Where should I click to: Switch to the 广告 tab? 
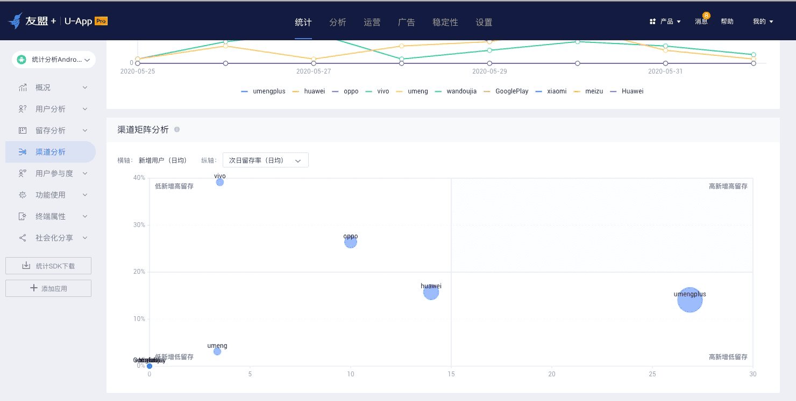click(407, 22)
